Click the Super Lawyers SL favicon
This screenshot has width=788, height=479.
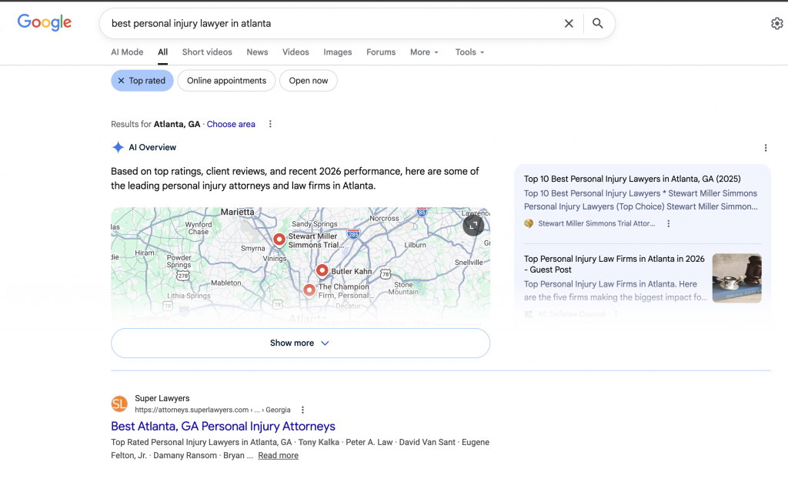pos(119,404)
